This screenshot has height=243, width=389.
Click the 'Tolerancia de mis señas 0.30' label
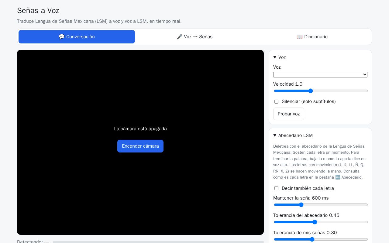(x=305, y=233)
